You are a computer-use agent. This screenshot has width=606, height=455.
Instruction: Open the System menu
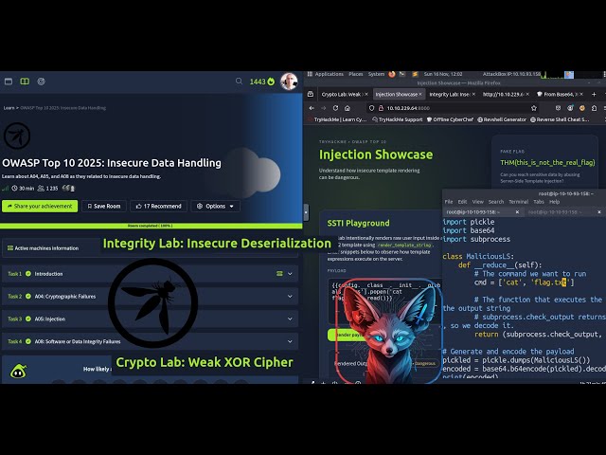pyautogui.click(x=376, y=74)
